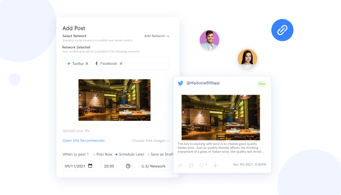Image resolution: width=341 pixels, height=195 pixels.
Task: Click the Network Selected label
Action: pyautogui.click(x=76, y=47)
